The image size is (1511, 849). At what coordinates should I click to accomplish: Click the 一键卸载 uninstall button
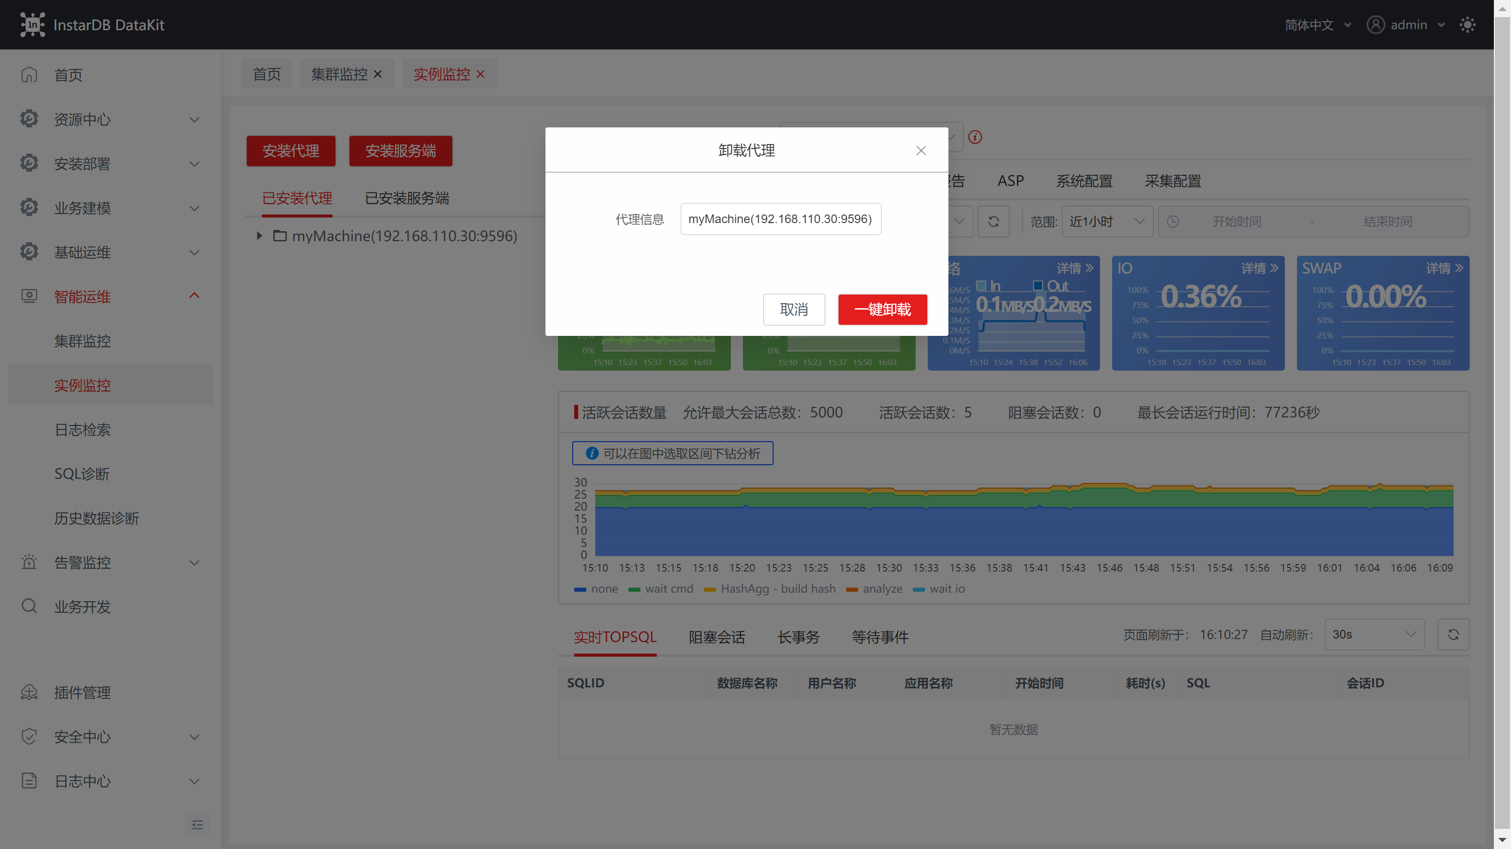pos(882,310)
